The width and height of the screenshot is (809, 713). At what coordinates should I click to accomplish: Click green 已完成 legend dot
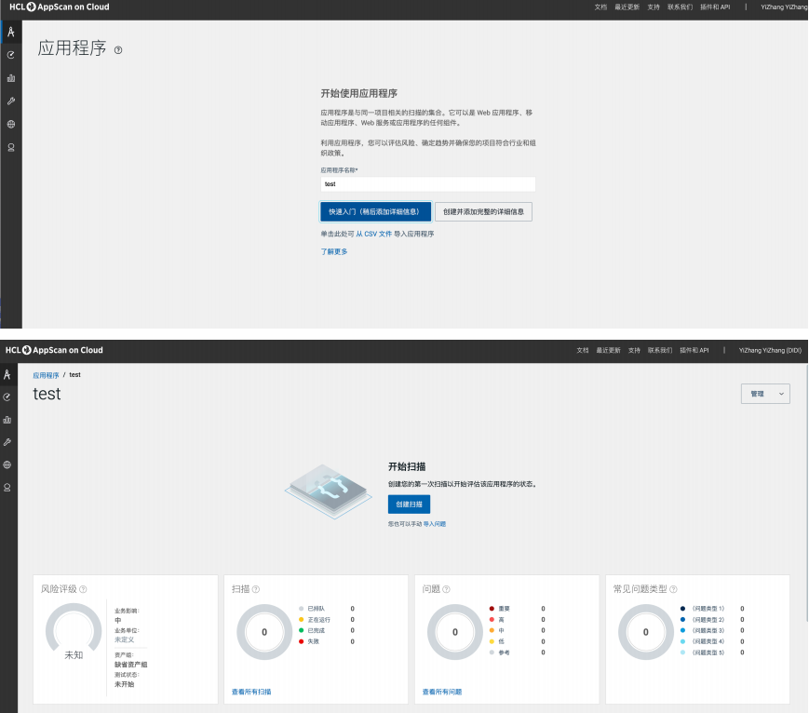[x=302, y=630]
